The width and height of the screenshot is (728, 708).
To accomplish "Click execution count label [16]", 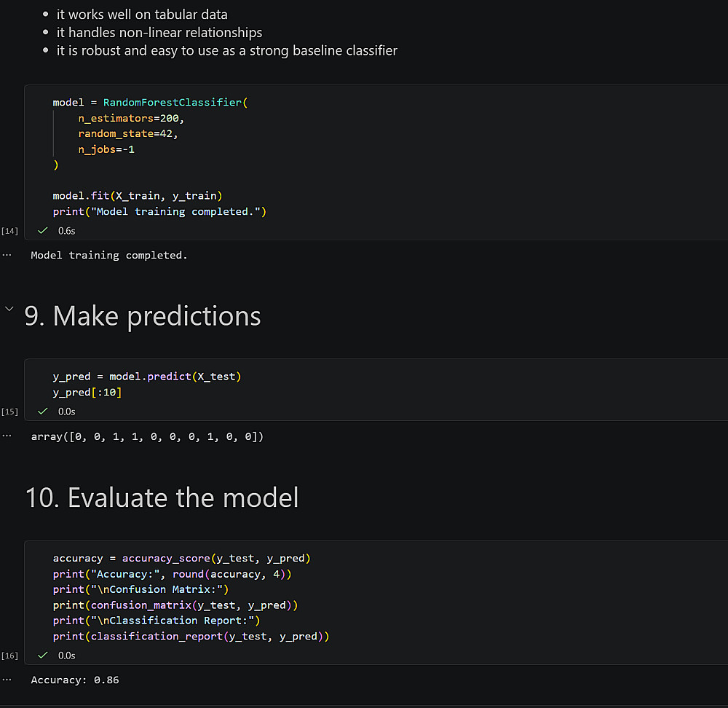I will [x=10, y=656].
